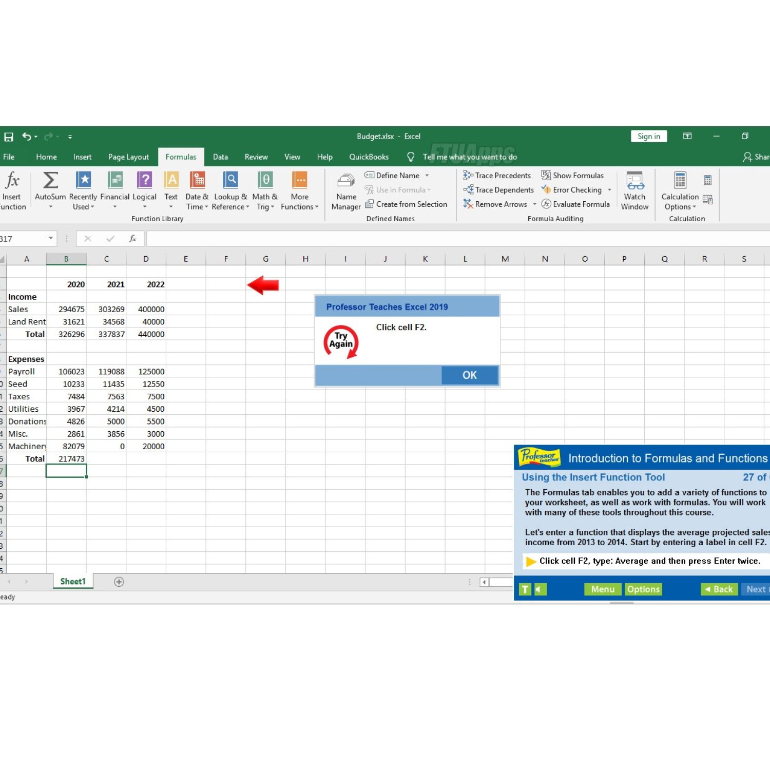Click the Save icon in title bar

9,137
